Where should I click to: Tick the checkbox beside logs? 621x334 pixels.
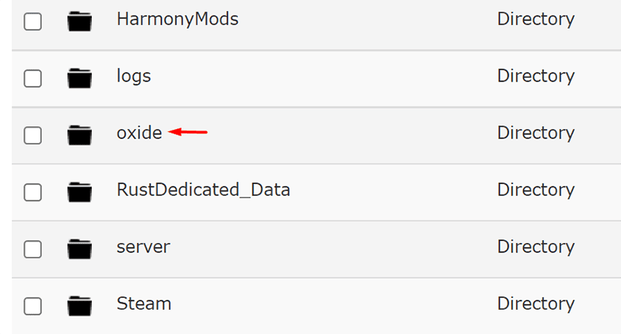tap(33, 78)
